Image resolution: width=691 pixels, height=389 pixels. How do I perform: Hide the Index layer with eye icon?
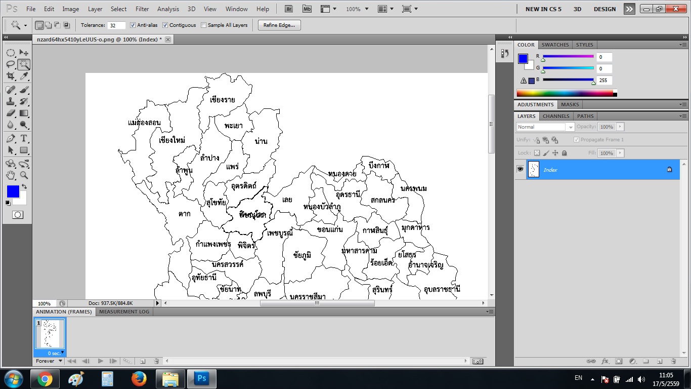(x=520, y=169)
